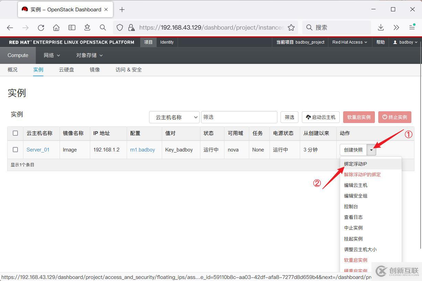This screenshot has height=281, width=422.
Task: Go to the browser home page icon
Action: click(56, 27)
